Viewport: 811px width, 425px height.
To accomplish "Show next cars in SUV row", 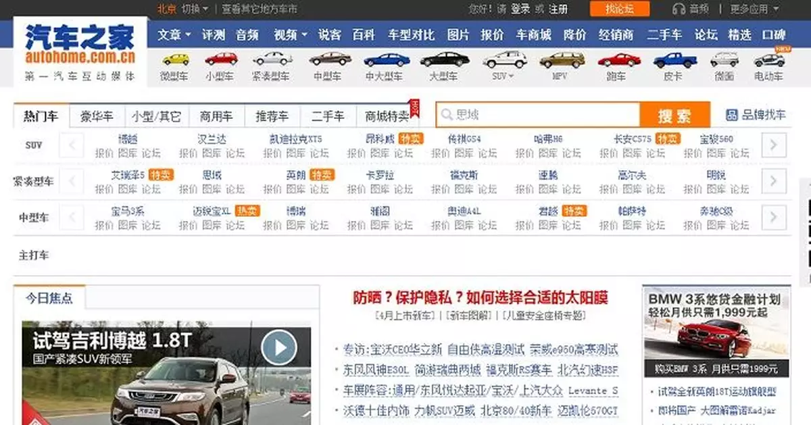I will [x=774, y=145].
